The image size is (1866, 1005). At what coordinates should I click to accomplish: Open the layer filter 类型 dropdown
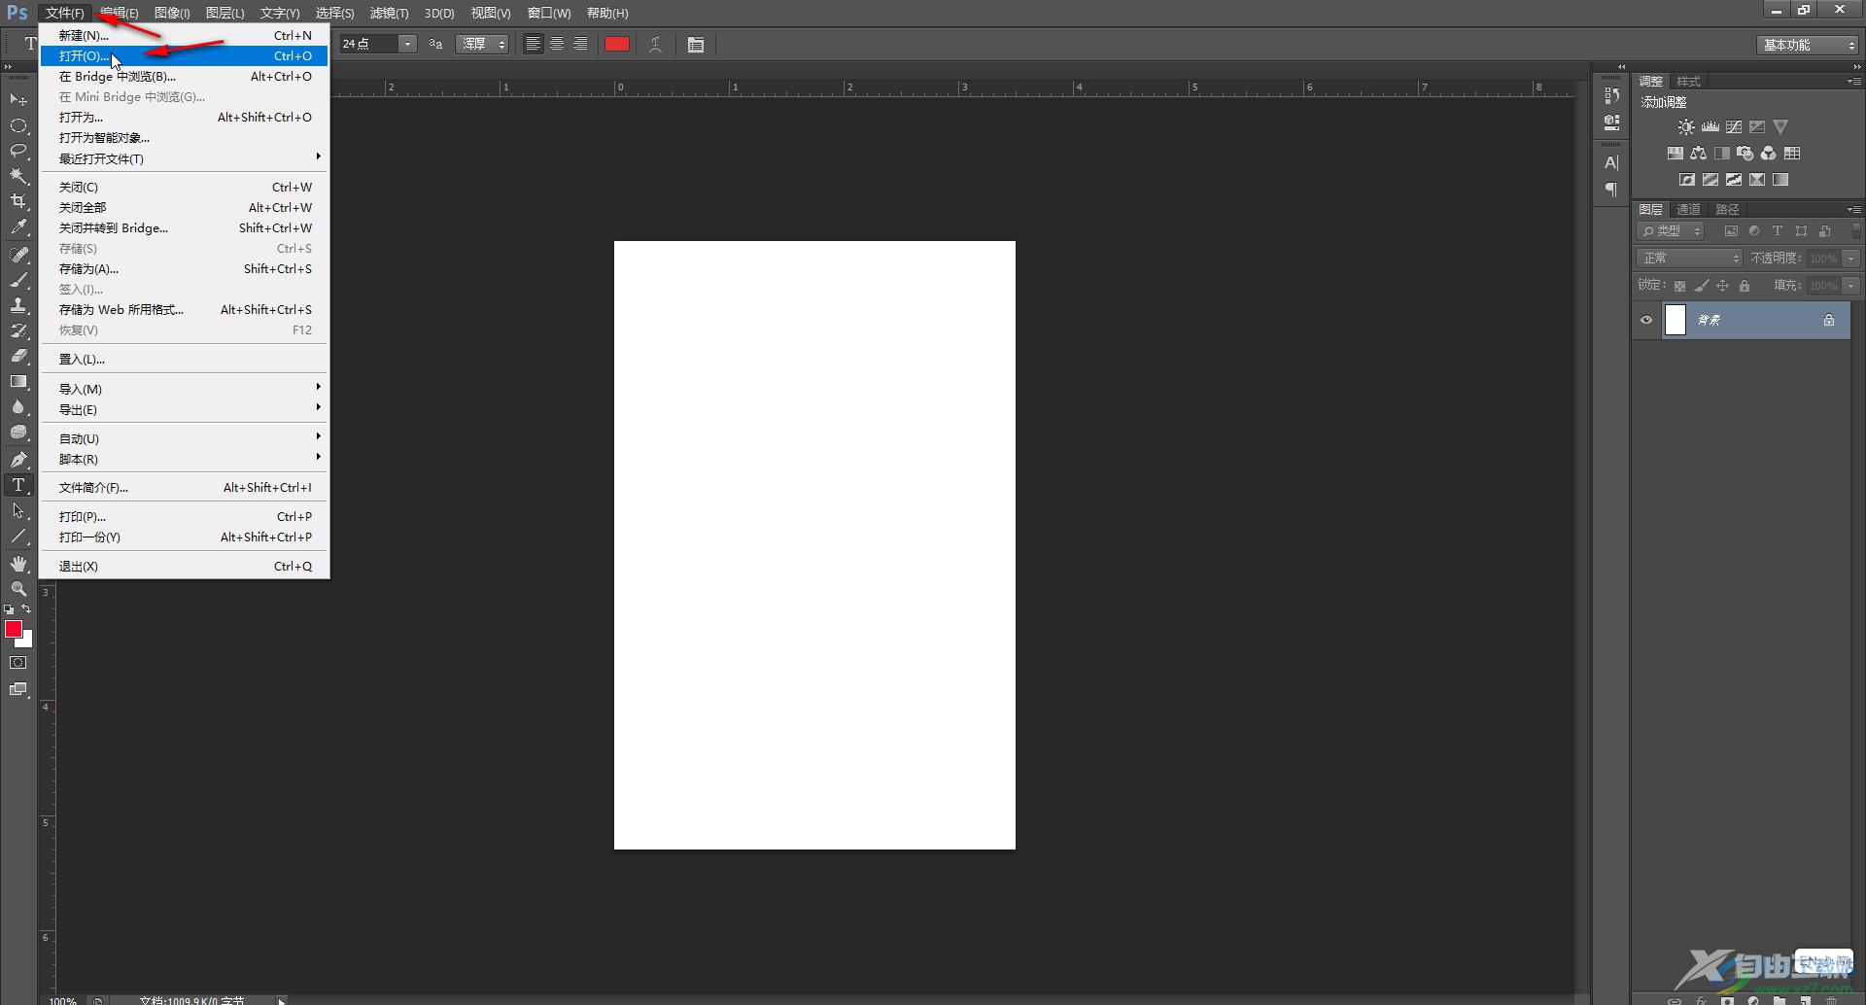click(x=1671, y=231)
